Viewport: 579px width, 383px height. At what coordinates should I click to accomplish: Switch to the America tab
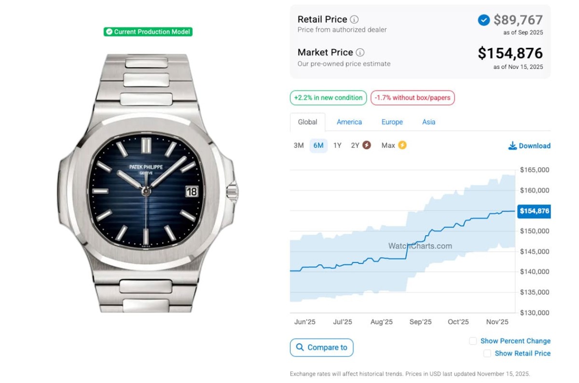[x=349, y=122]
